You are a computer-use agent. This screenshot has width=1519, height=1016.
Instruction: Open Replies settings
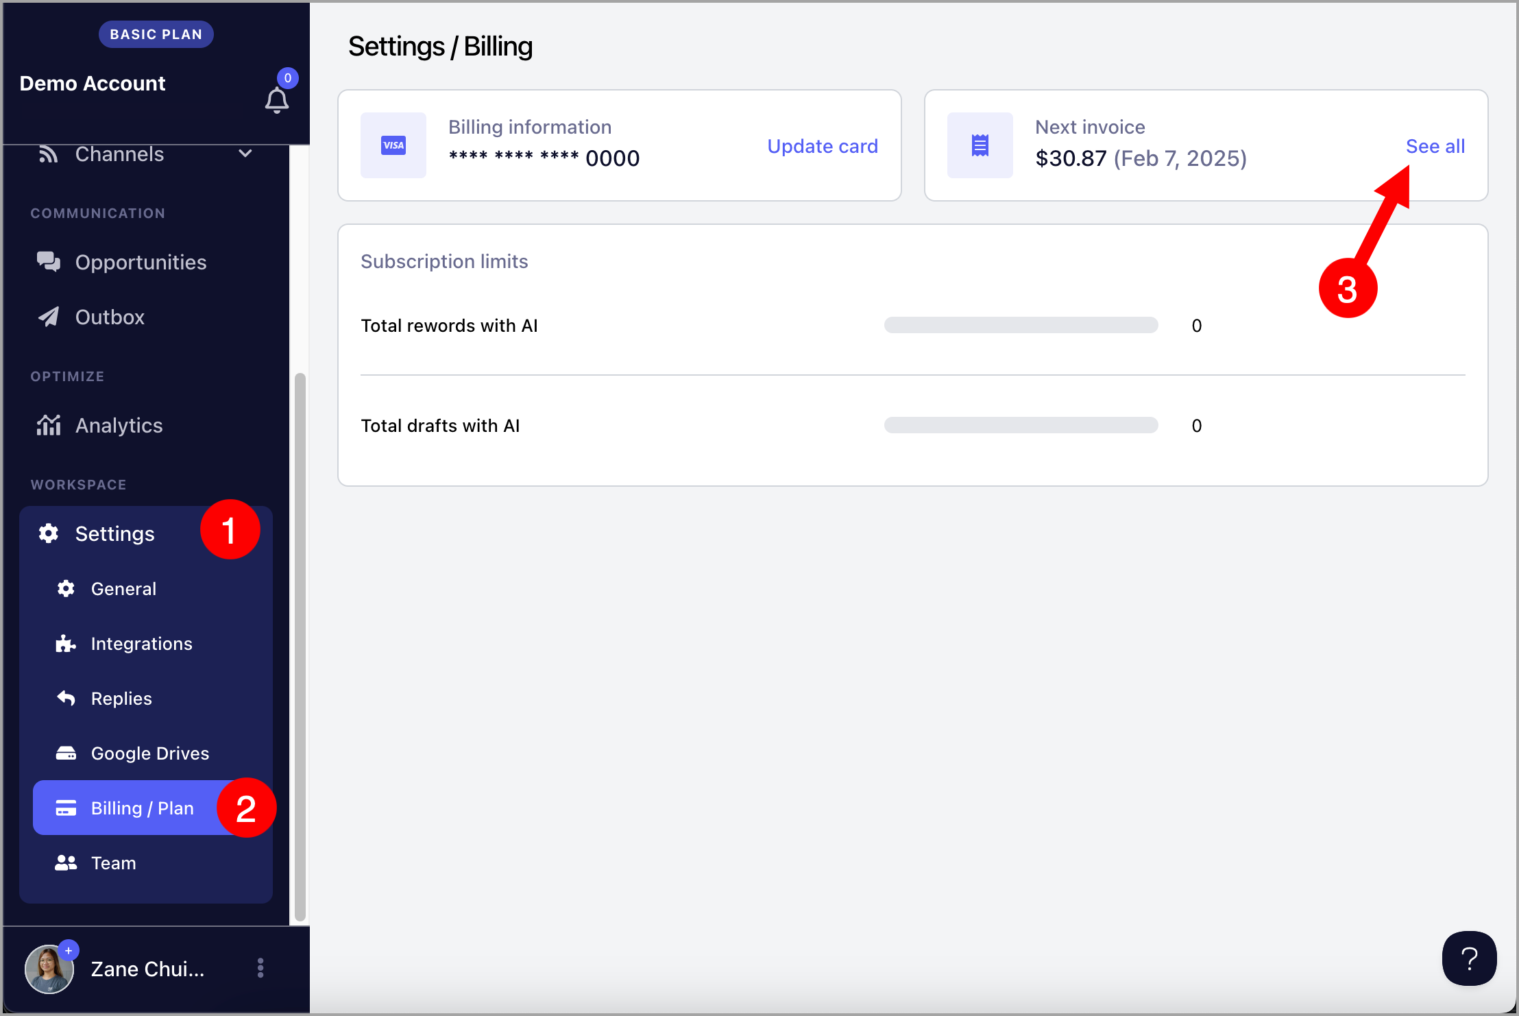click(152, 698)
